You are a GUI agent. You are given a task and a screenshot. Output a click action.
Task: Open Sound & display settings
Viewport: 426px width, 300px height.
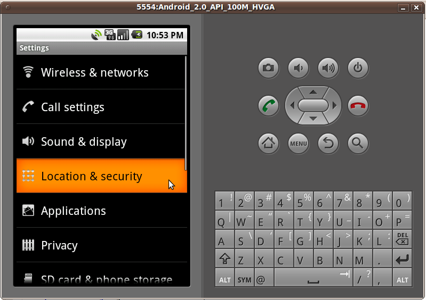(102, 141)
